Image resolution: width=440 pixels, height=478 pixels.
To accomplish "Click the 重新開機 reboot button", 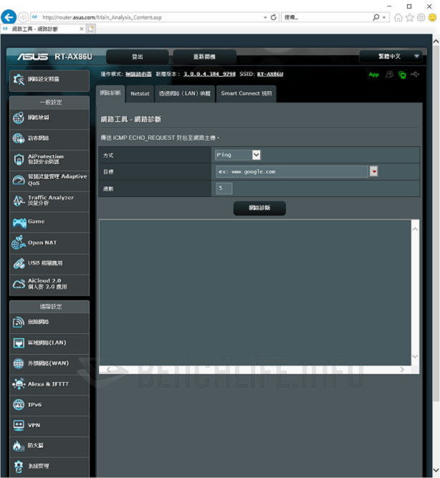I will coord(205,57).
